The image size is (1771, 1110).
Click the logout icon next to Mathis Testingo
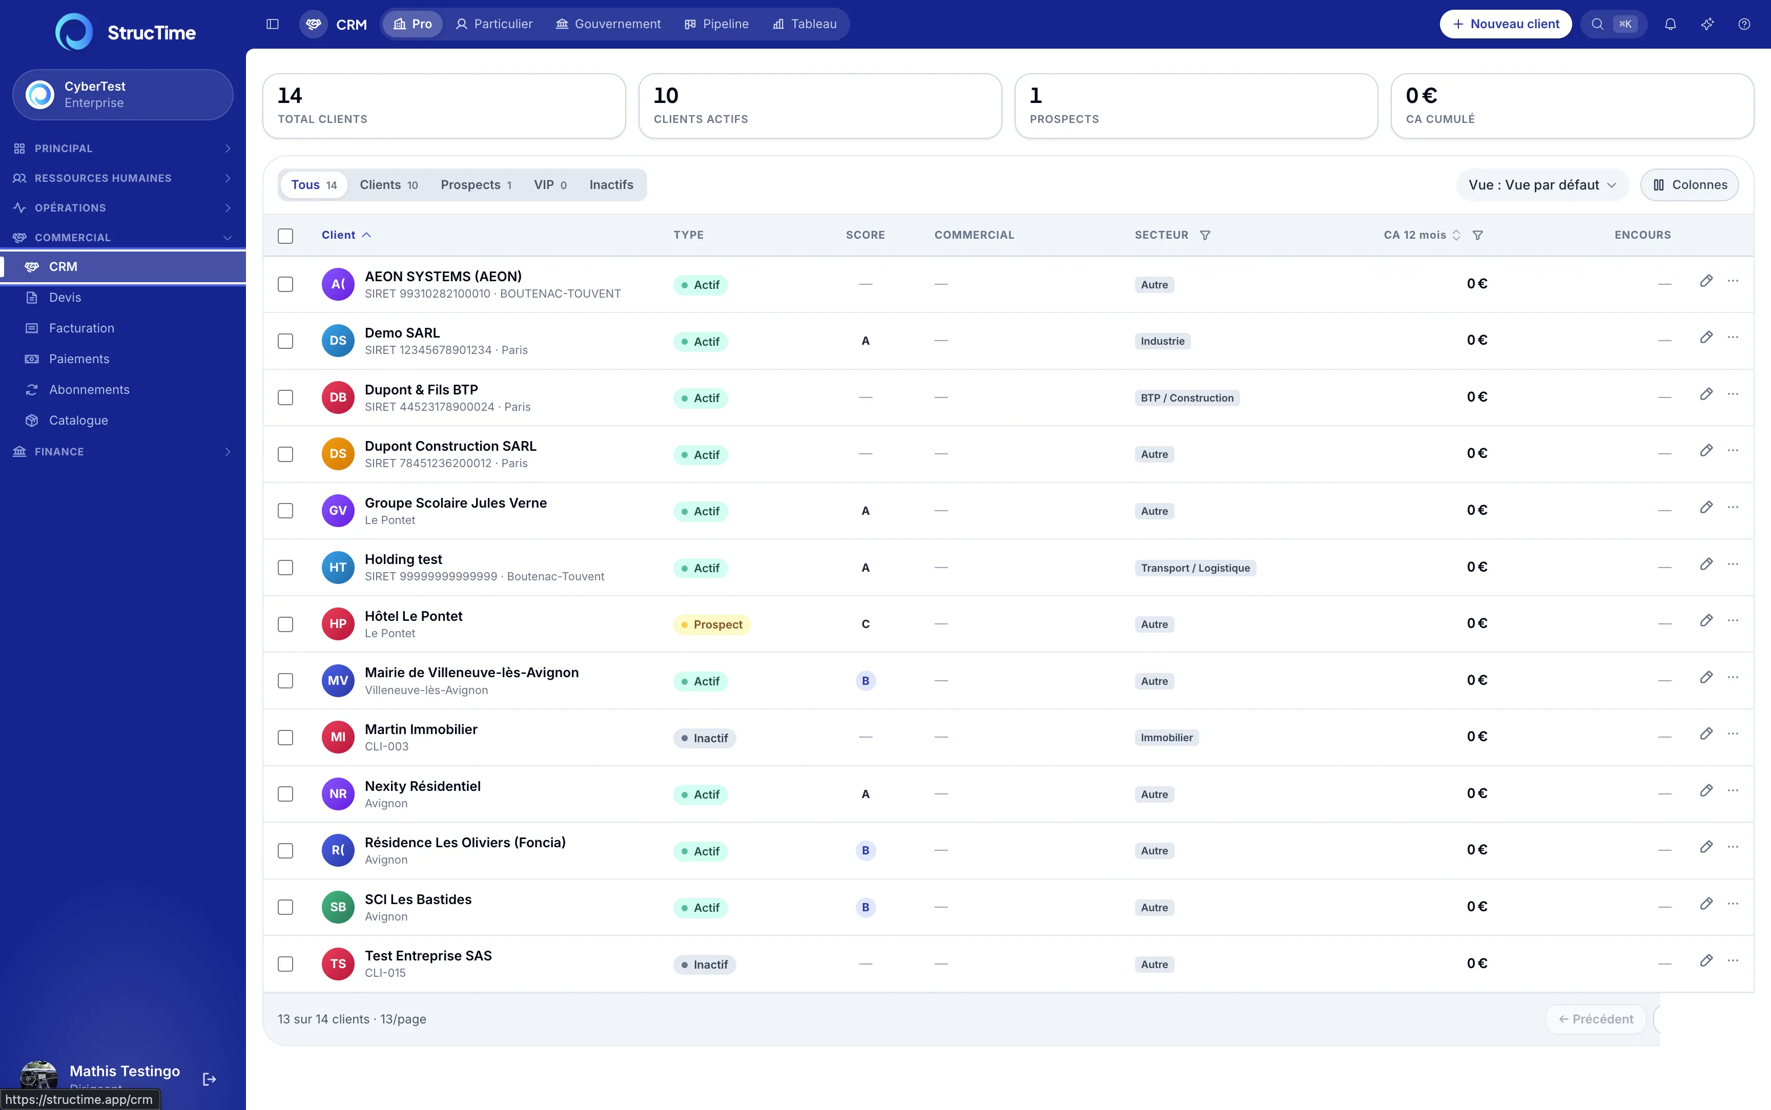pos(209,1078)
